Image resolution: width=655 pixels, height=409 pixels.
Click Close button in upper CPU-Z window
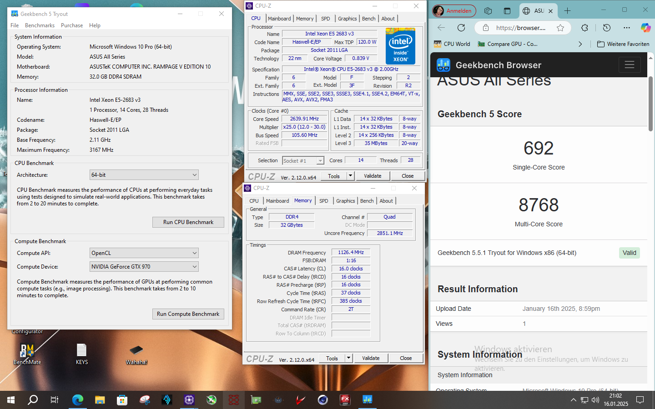click(x=408, y=176)
